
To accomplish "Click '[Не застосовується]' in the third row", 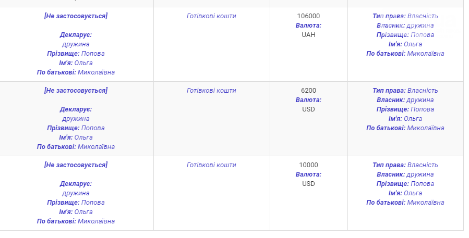I will click(x=76, y=165).
